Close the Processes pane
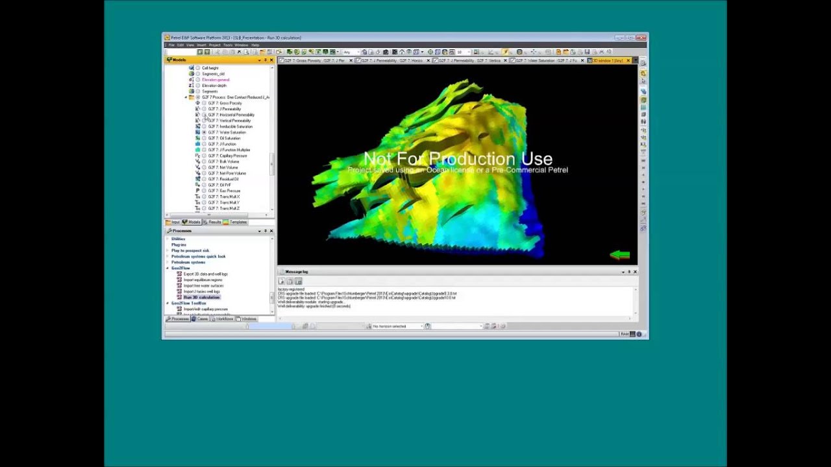This screenshot has width=831, height=467. (271, 231)
